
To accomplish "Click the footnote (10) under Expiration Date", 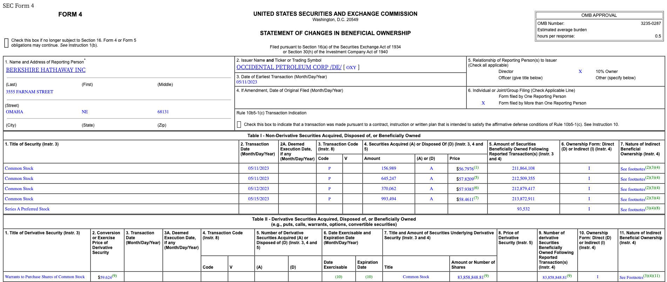I will [x=369, y=277].
